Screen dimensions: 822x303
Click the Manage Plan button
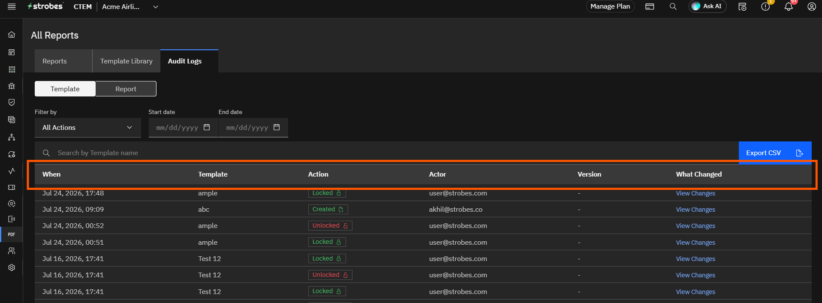point(610,6)
